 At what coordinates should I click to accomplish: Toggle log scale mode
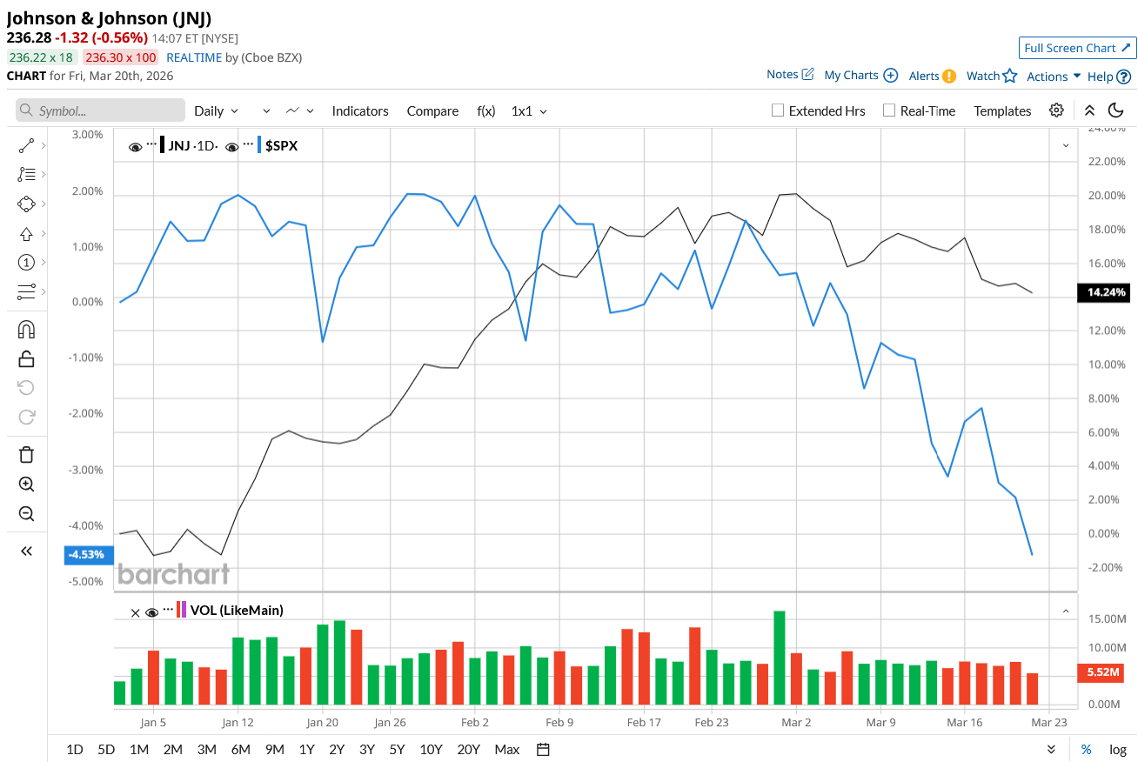(1118, 750)
